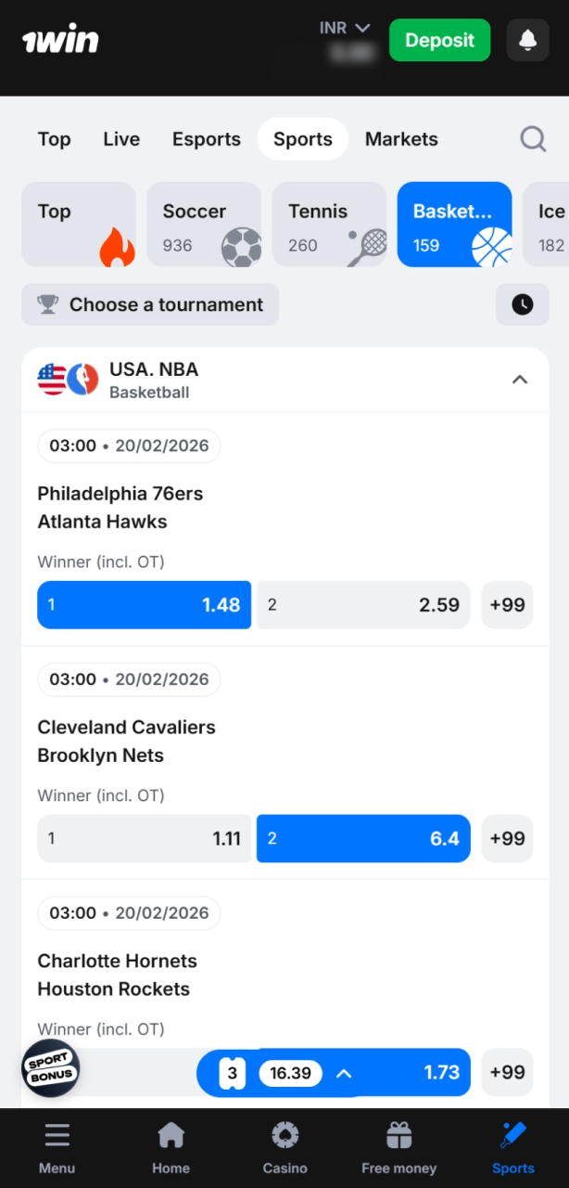The height and width of the screenshot is (1188, 569).
Task: Open recent events via the clock icon
Action: pos(523,304)
